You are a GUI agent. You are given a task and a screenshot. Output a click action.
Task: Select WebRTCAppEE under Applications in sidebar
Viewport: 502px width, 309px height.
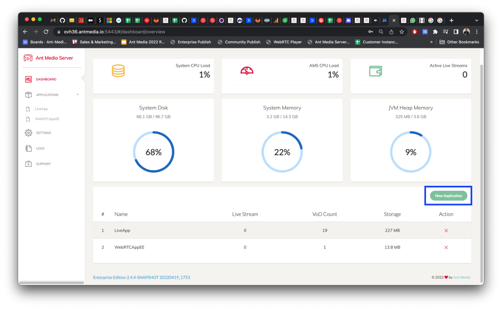[47, 119]
